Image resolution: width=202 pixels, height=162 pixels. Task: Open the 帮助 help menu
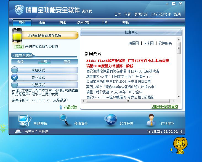coord(177,14)
